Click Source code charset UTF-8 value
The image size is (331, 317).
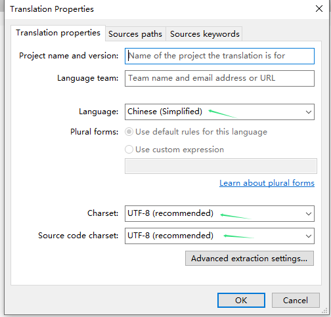pyautogui.click(x=170, y=236)
